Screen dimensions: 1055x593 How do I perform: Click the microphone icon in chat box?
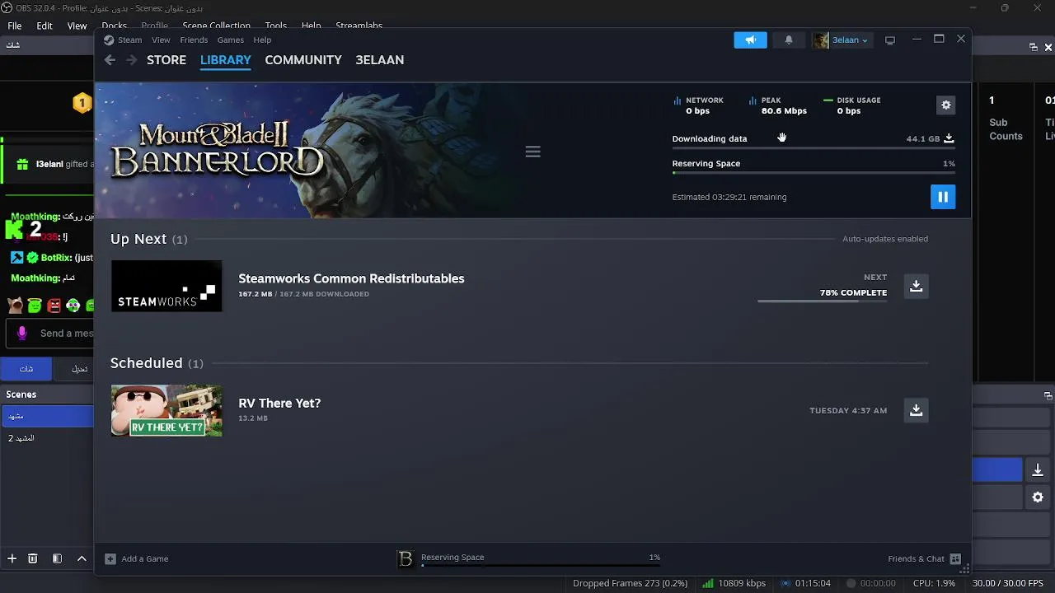point(22,333)
